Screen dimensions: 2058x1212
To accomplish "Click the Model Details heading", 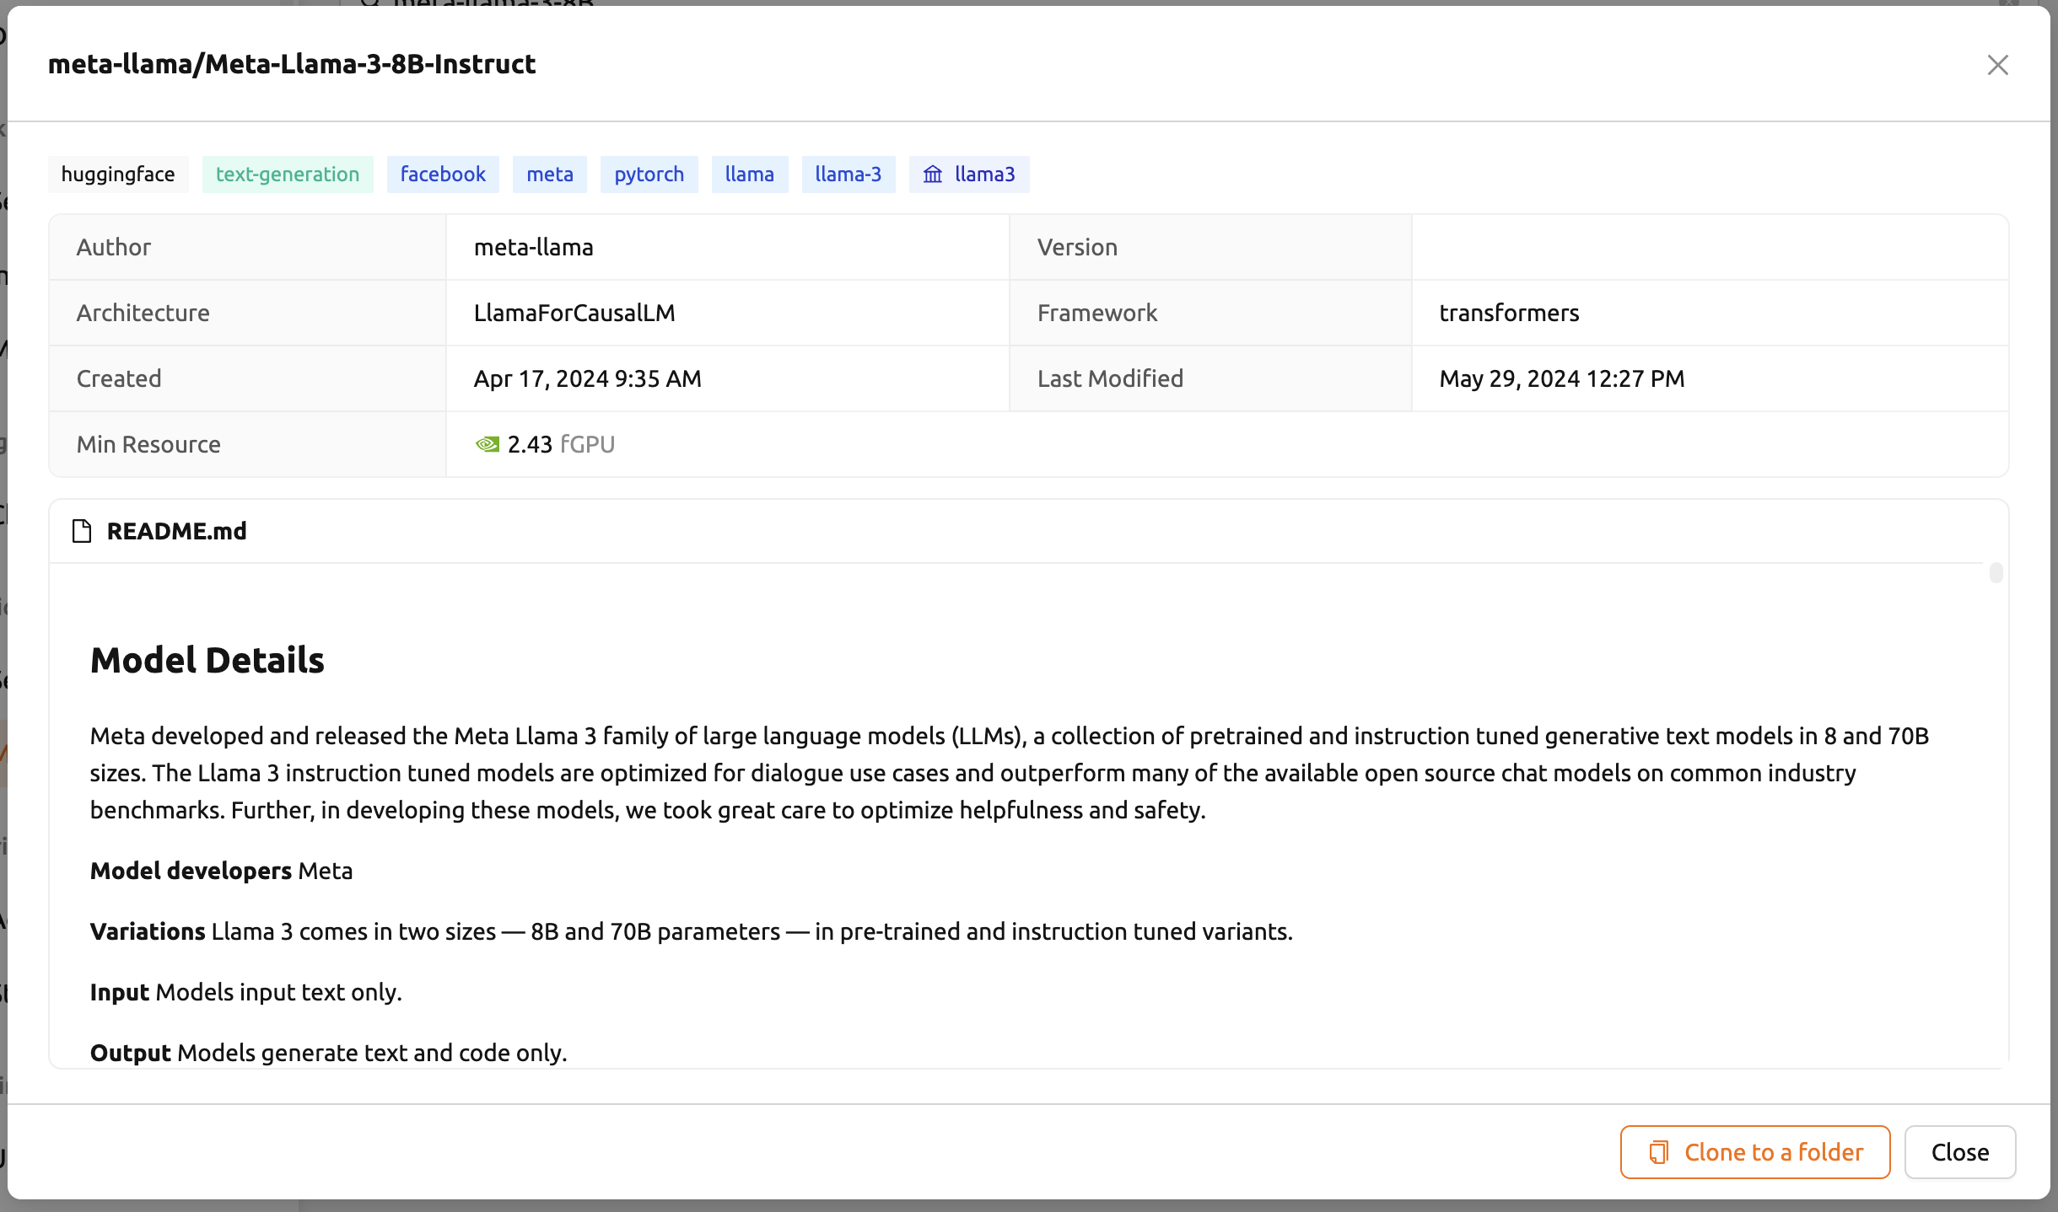I will click(207, 660).
